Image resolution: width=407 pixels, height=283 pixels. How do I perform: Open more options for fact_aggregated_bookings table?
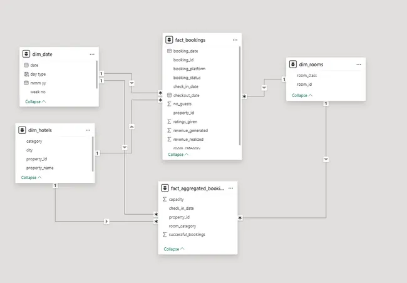point(231,188)
